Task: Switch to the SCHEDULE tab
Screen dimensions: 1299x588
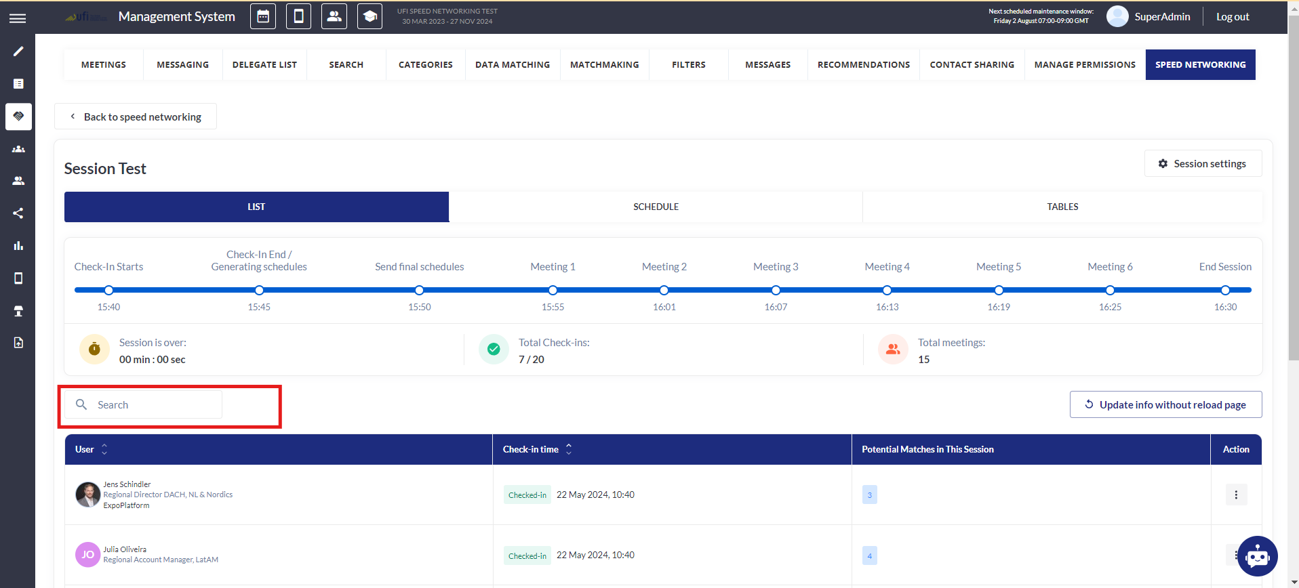Action: (656, 207)
